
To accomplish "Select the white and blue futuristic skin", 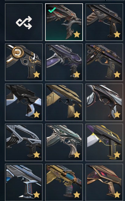I will click(24, 182).
